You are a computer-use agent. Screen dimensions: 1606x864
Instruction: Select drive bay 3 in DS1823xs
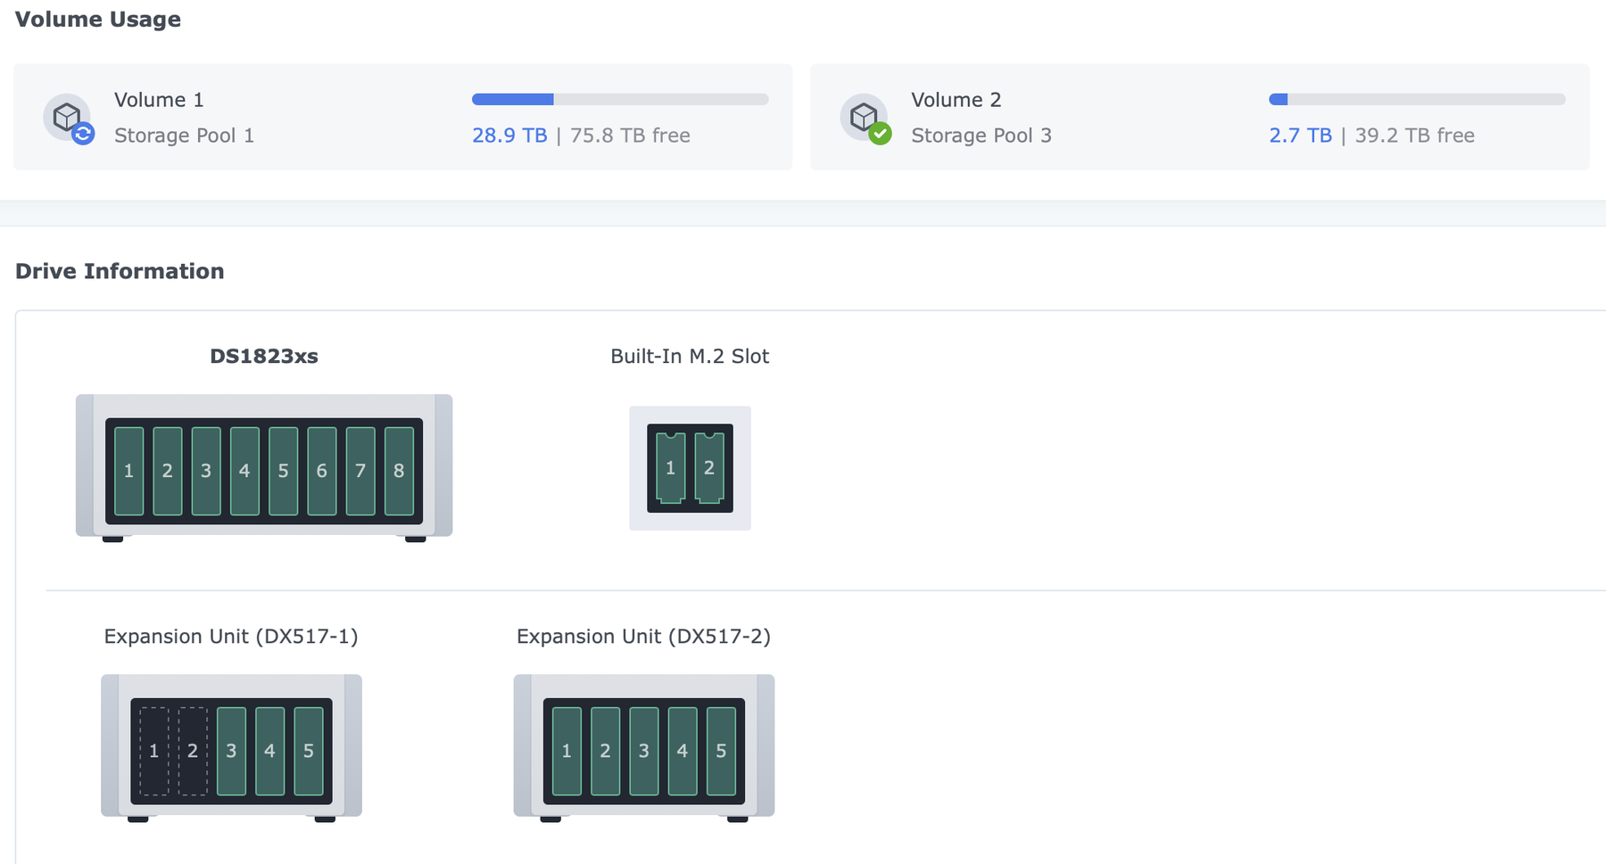(x=206, y=471)
